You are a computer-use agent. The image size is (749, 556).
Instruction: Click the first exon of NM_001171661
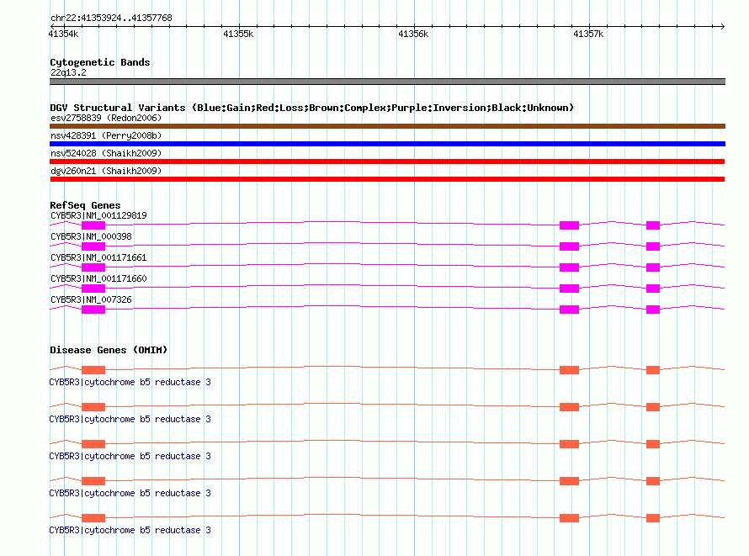tap(93, 267)
